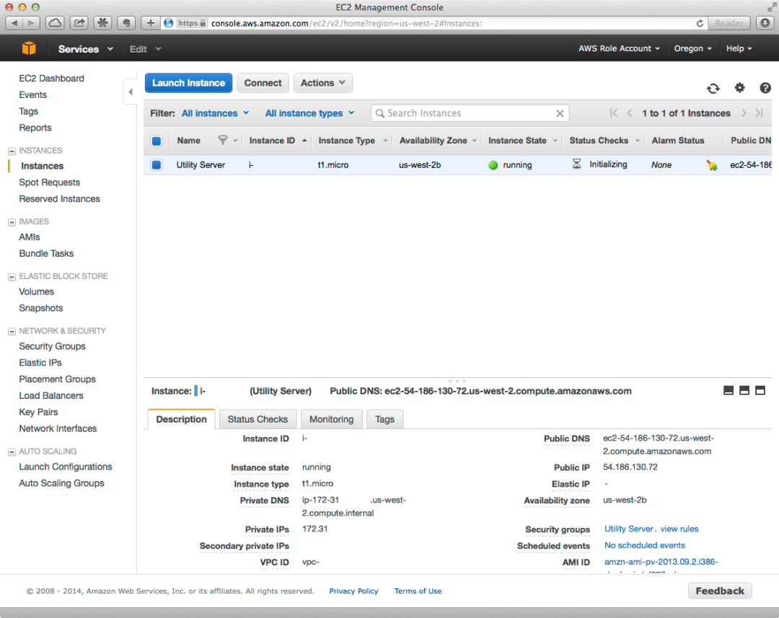The width and height of the screenshot is (779, 618).
Task: Collapse the AUTO SCALING section
Action: click(12, 452)
